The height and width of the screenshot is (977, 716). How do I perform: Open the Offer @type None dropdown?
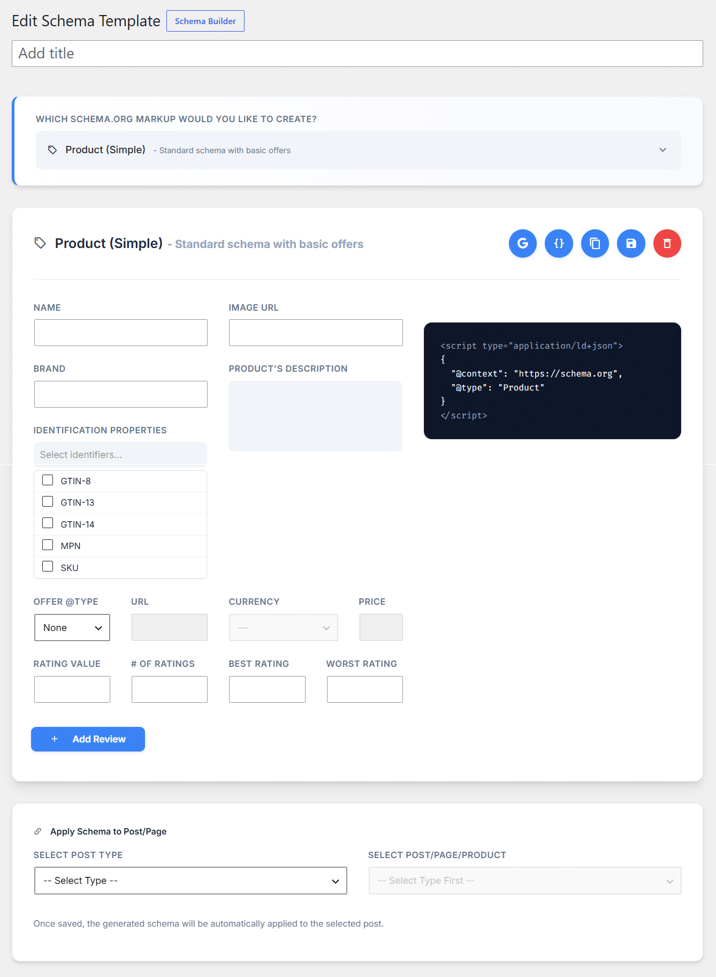click(72, 627)
